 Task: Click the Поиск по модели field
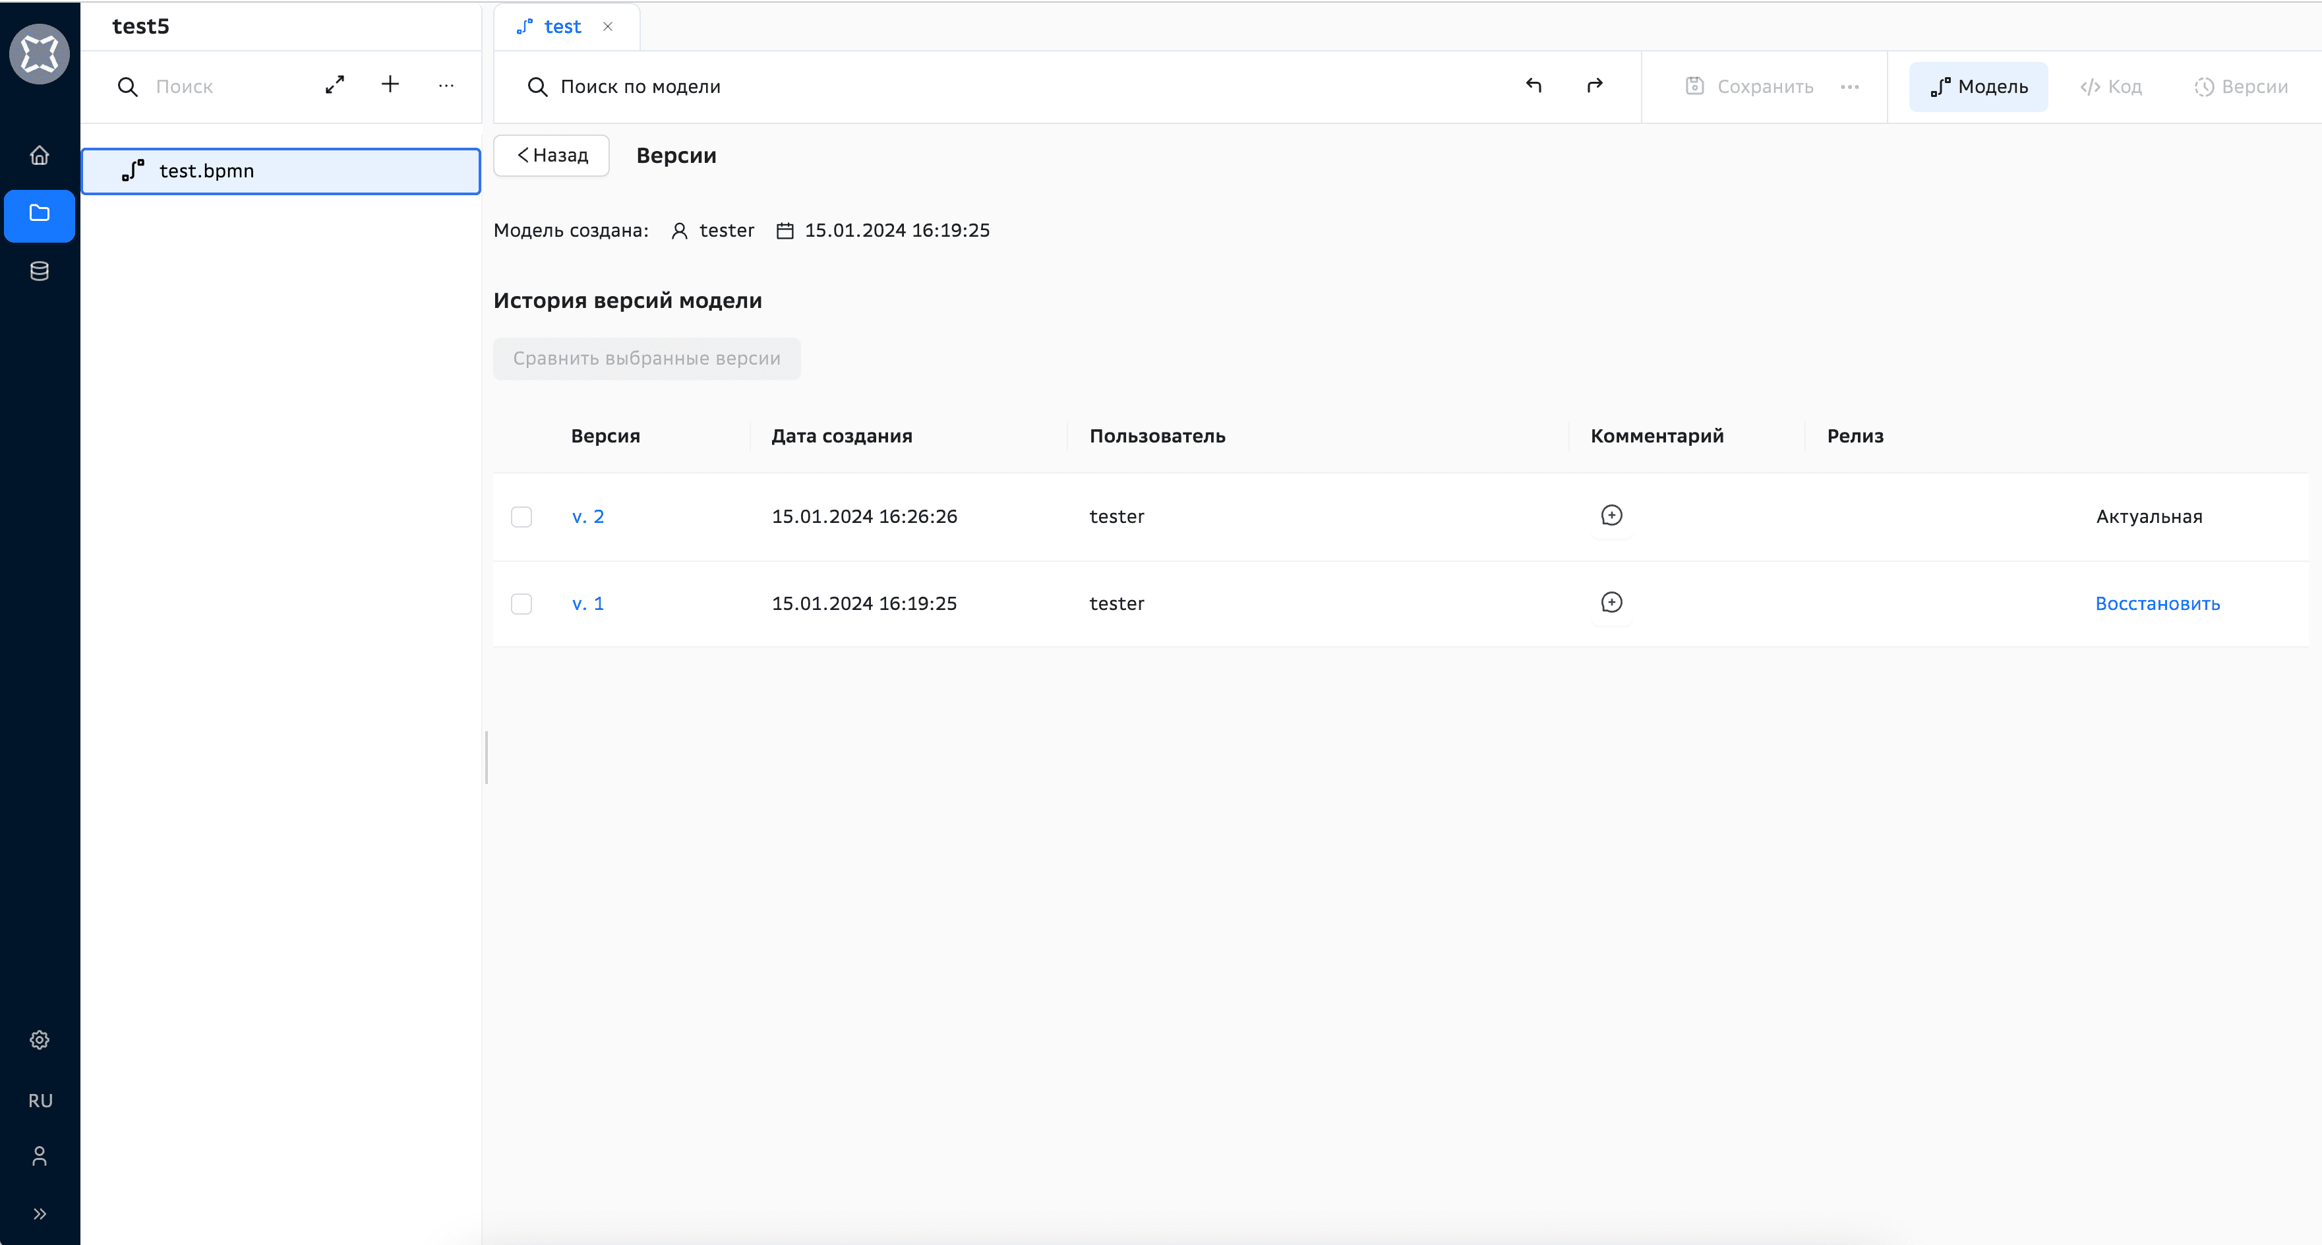(x=640, y=86)
